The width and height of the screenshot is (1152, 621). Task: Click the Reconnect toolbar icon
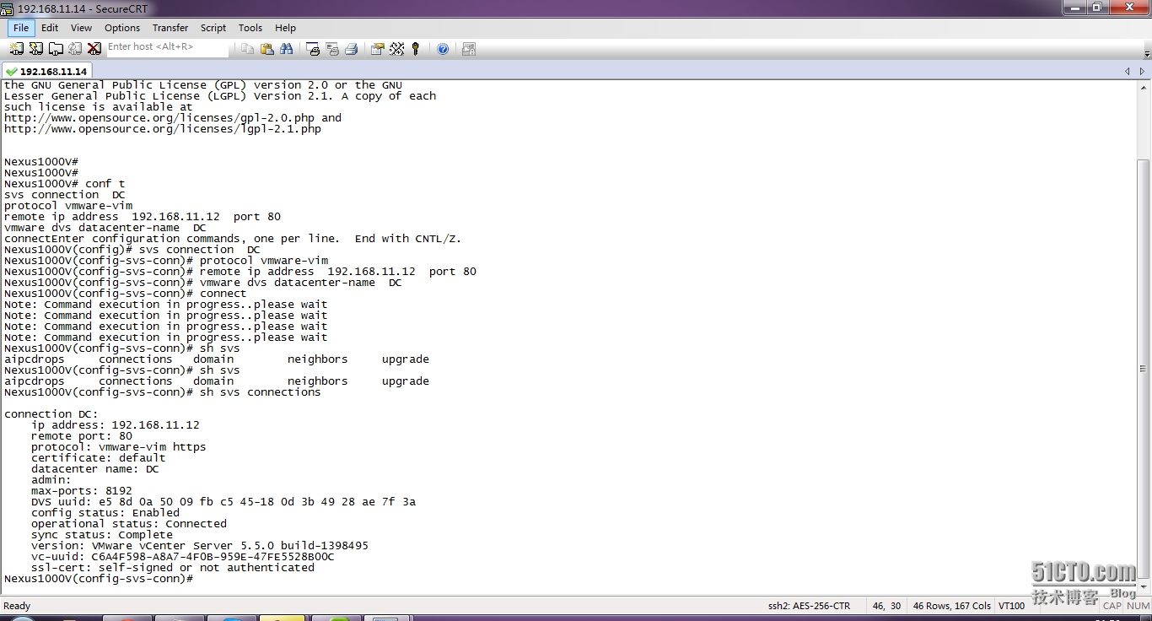75,49
